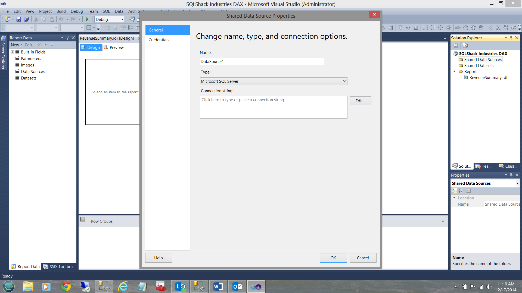The width and height of the screenshot is (522, 293).
Task: Select the Credentials page in the dialog
Action: [x=159, y=40]
